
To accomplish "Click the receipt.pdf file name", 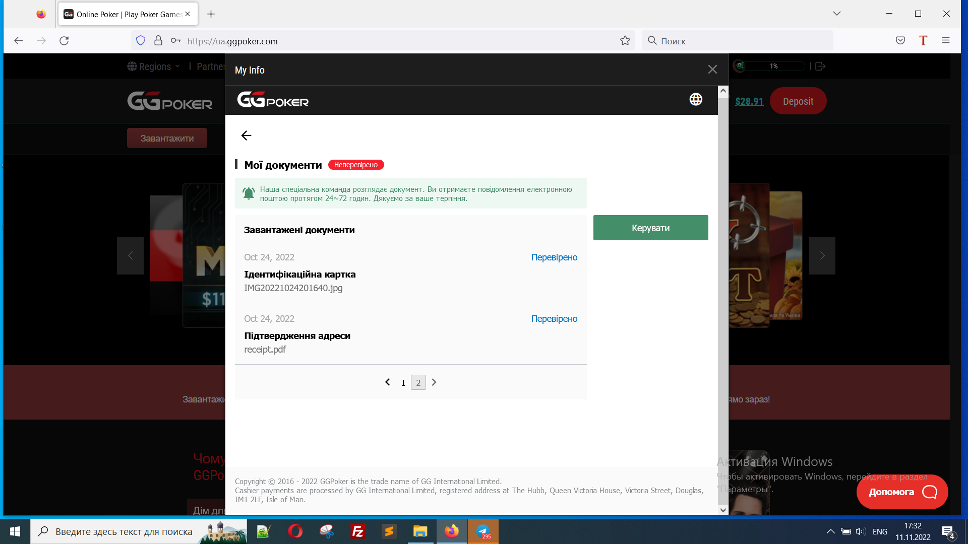I will tap(265, 350).
